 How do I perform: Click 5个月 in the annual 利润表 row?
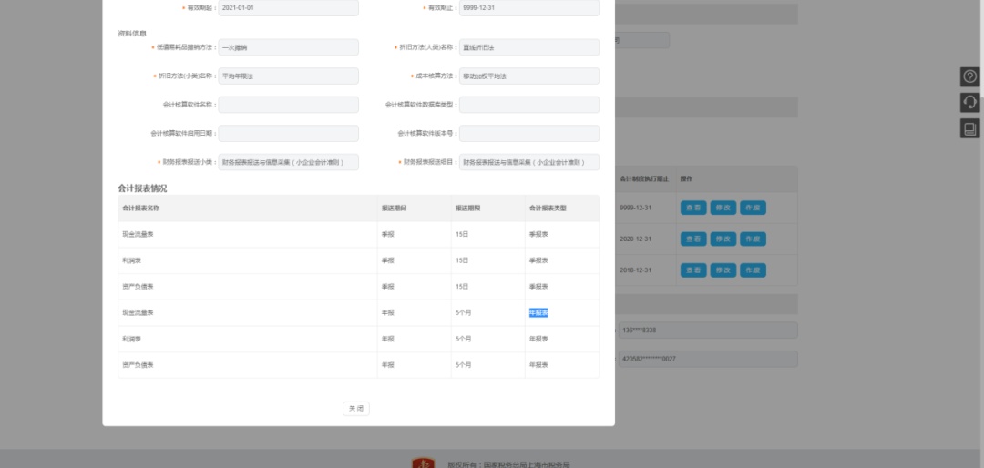pyautogui.click(x=463, y=339)
